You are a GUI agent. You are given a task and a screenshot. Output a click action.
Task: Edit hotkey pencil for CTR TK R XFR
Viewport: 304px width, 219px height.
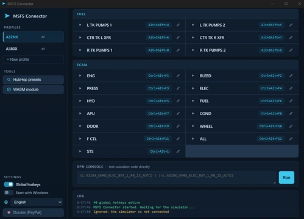291,38
